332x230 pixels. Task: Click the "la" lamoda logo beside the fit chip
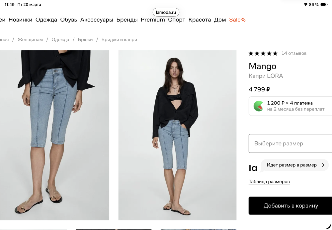[253, 167]
